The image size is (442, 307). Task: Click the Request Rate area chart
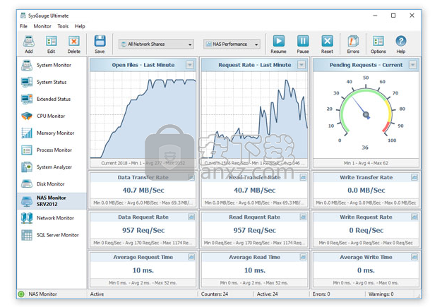pos(255,115)
